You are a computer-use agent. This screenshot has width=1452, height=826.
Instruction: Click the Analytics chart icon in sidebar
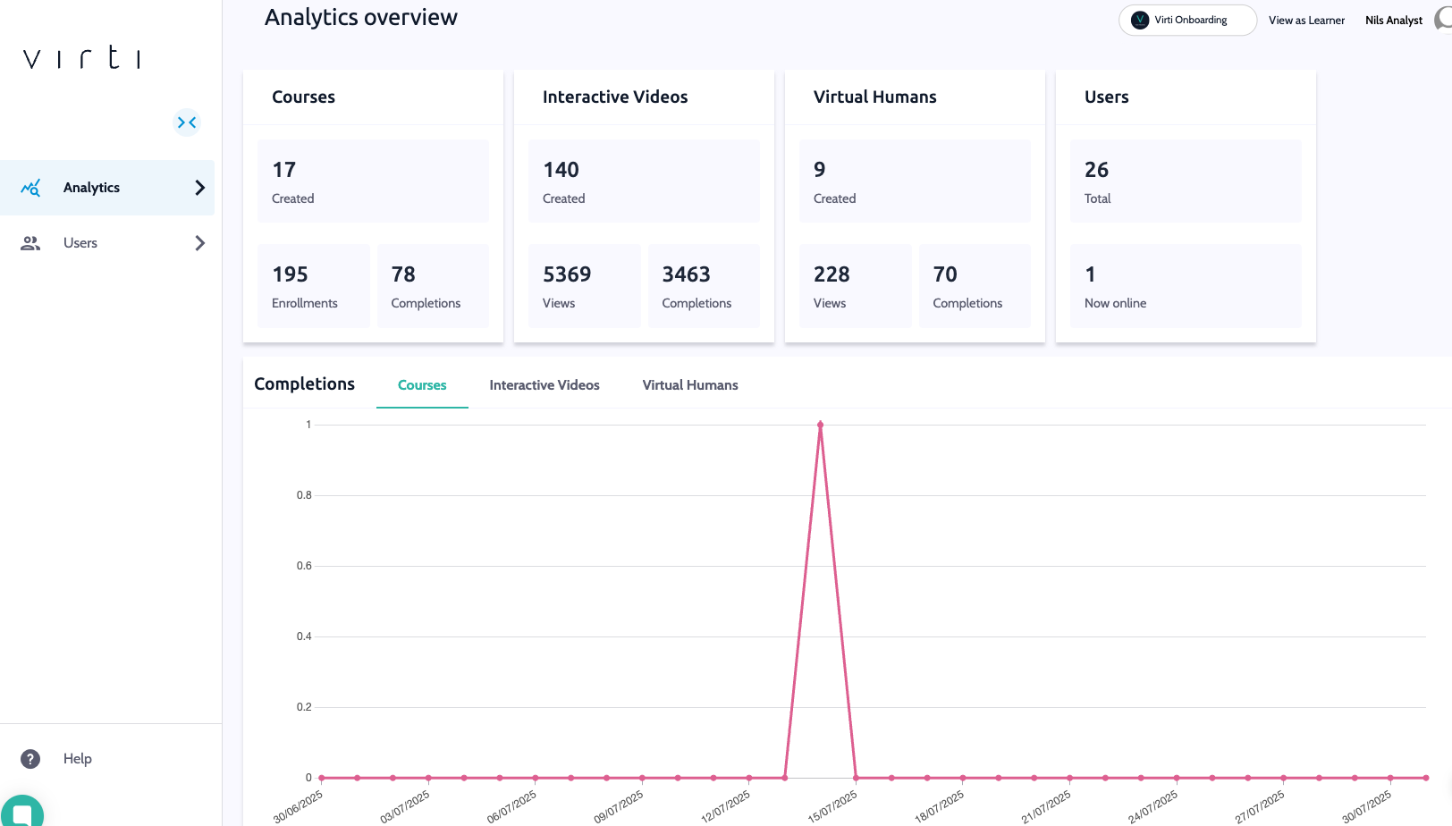(30, 188)
